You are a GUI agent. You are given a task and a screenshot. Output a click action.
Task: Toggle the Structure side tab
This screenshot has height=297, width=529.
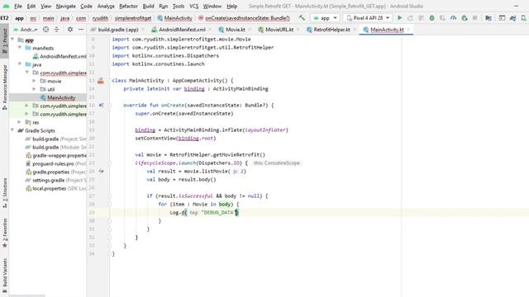(5, 192)
